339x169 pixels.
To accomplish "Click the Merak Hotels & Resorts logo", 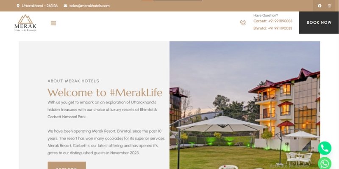I will coord(25,23).
